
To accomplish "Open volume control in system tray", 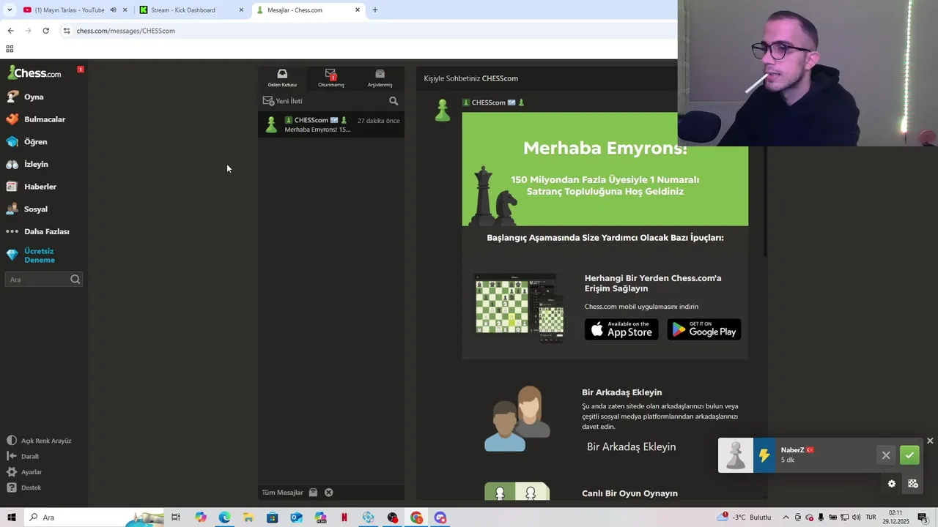I will point(856,517).
